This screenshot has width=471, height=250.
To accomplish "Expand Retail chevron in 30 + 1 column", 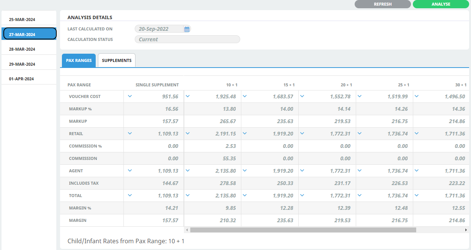I will (x=417, y=133).
